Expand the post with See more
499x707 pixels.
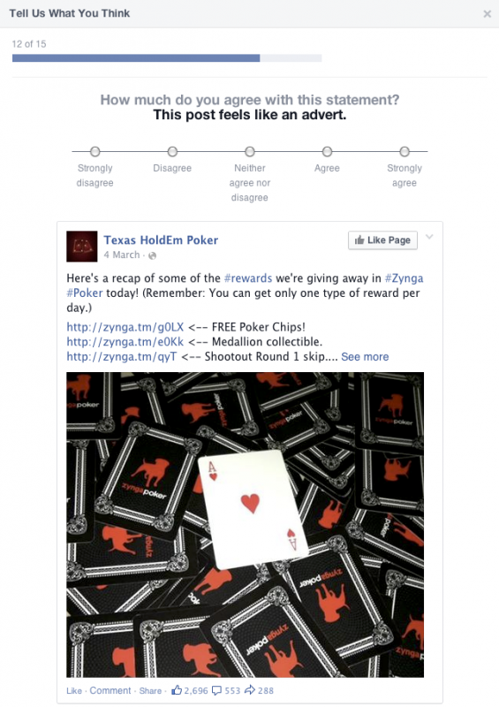(365, 357)
